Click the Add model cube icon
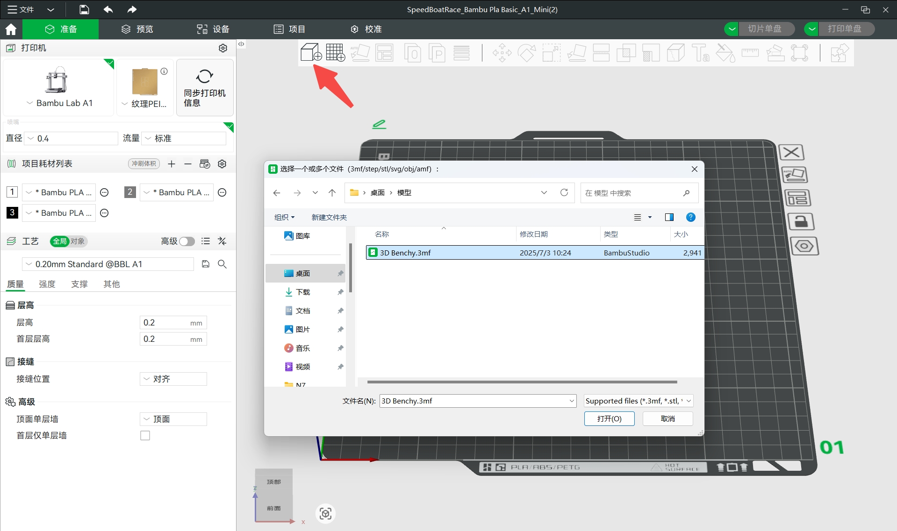Screen dimensions: 897x531 311,52
